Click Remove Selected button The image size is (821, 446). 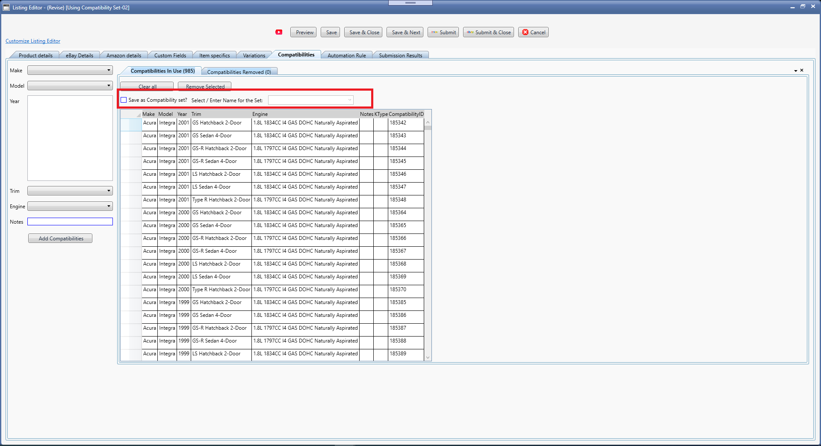[x=205, y=86]
